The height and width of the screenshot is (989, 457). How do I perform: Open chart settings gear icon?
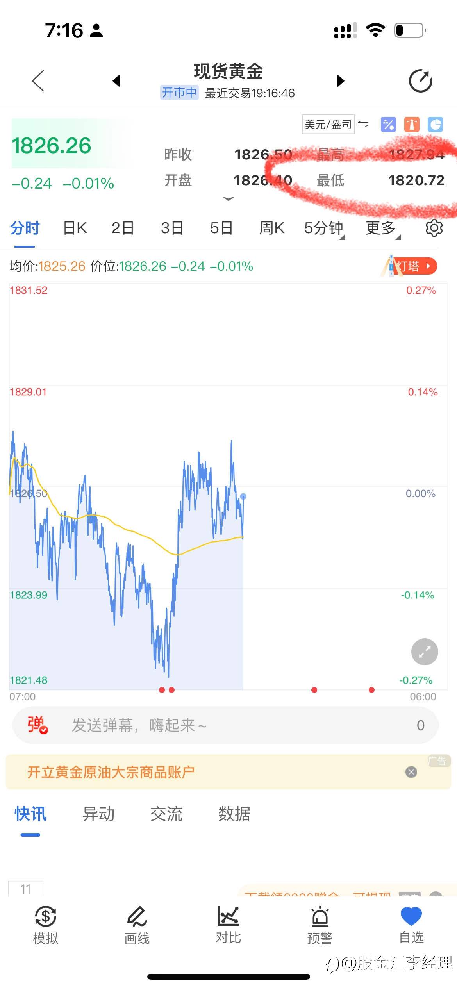[434, 228]
